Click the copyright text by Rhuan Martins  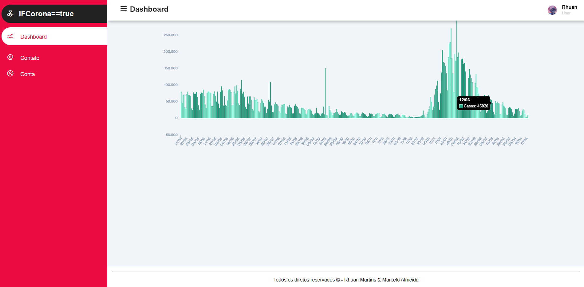pyautogui.click(x=346, y=280)
